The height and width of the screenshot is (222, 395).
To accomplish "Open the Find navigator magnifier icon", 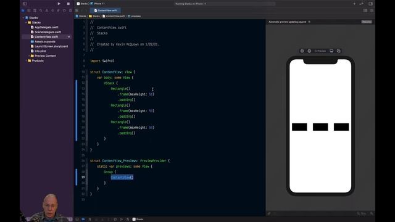I will point(41,10).
